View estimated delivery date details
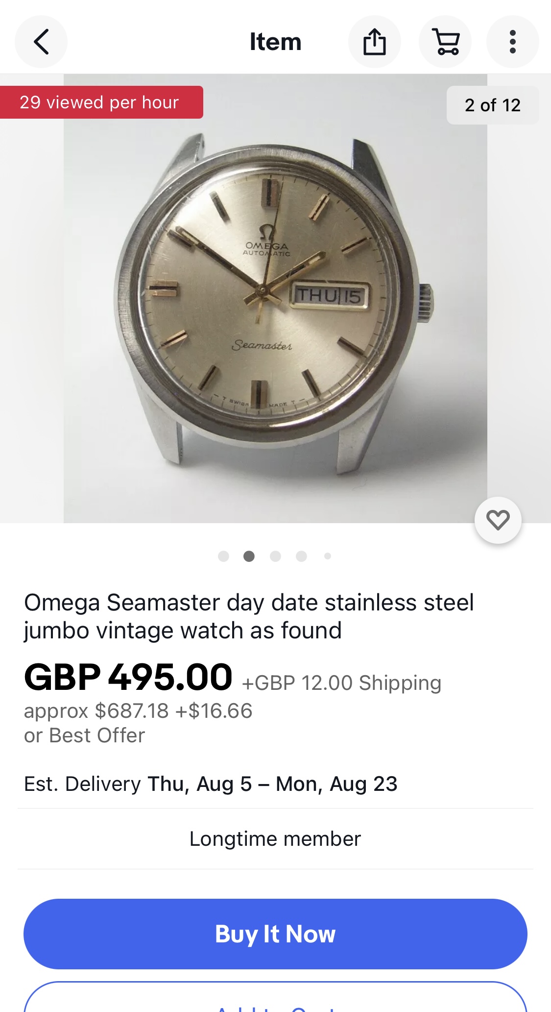Image resolution: width=551 pixels, height=1012 pixels. (x=211, y=784)
